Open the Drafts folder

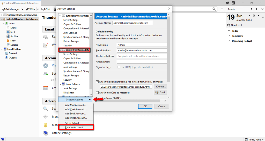click(13, 27)
